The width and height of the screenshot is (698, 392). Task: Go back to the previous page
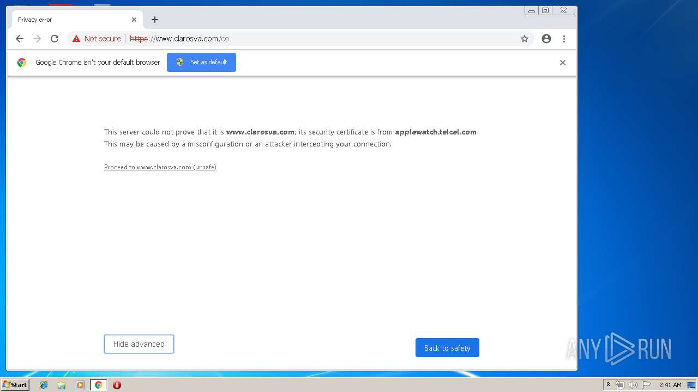pyautogui.click(x=20, y=39)
